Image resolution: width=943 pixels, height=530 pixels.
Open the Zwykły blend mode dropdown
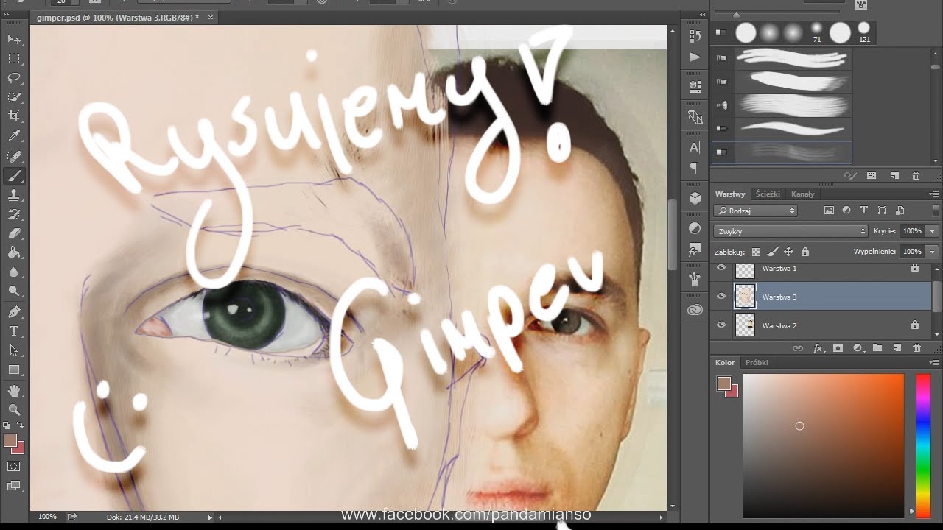tap(791, 231)
